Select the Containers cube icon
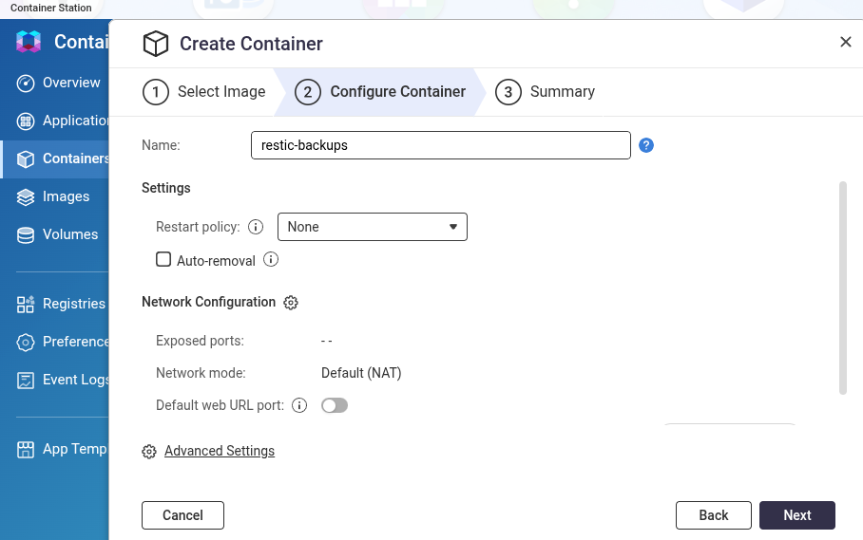The height and width of the screenshot is (540, 863). pyautogui.click(x=26, y=158)
